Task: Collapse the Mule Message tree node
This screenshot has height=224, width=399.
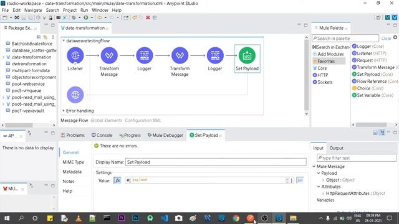Action: click(x=314, y=167)
